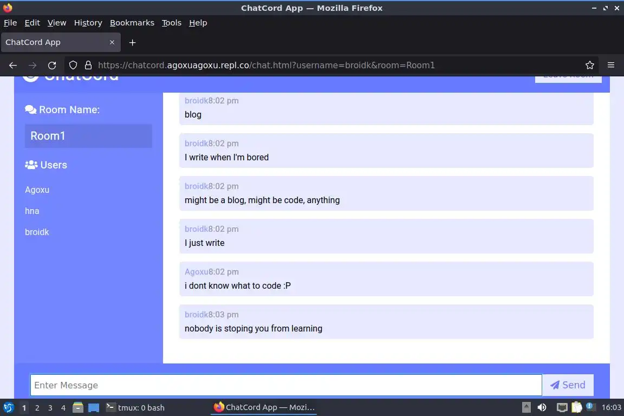Open the volume speaker tray icon

click(542, 407)
